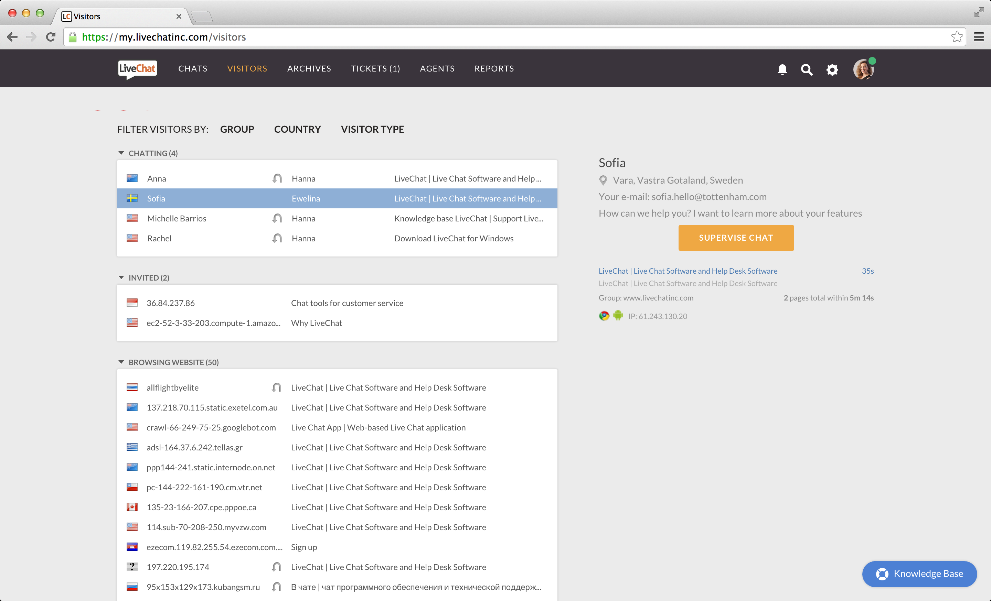This screenshot has width=991, height=601.
Task: Click headset icon in allflightbyelite row
Action: (x=276, y=387)
